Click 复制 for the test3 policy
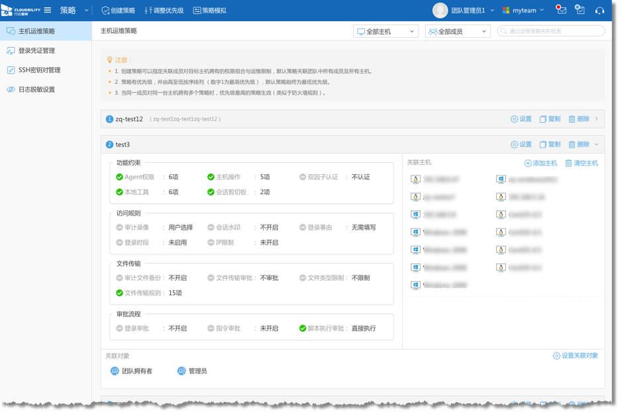Screen dimensions: 618x412 [x=550, y=144]
